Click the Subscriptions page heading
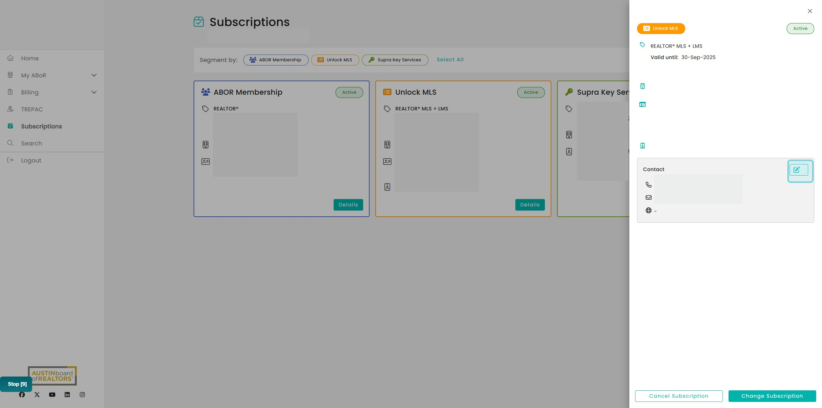The height and width of the screenshot is (408, 822). coord(249,22)
